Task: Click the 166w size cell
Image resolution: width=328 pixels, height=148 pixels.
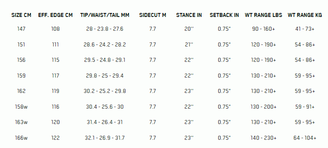Action: (21, 138)
